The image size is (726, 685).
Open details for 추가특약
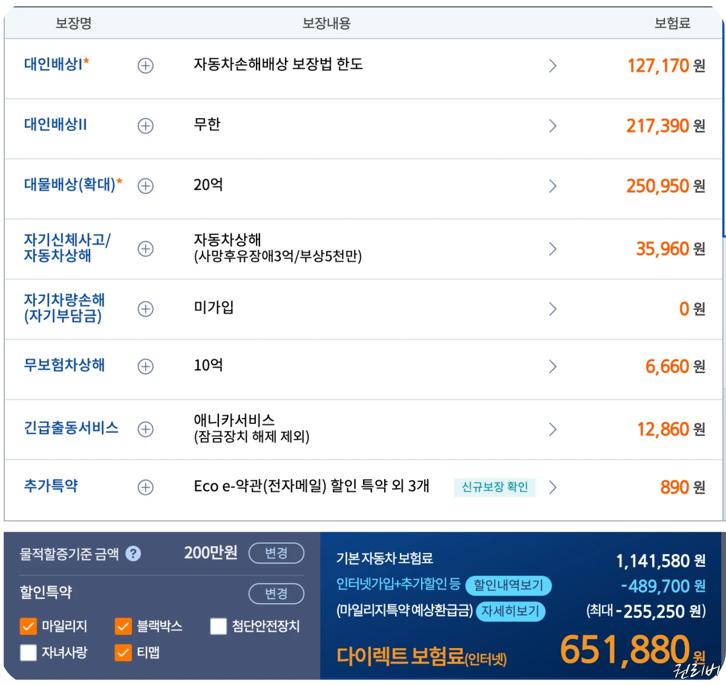pyautogui.click(x=145, y=487)
